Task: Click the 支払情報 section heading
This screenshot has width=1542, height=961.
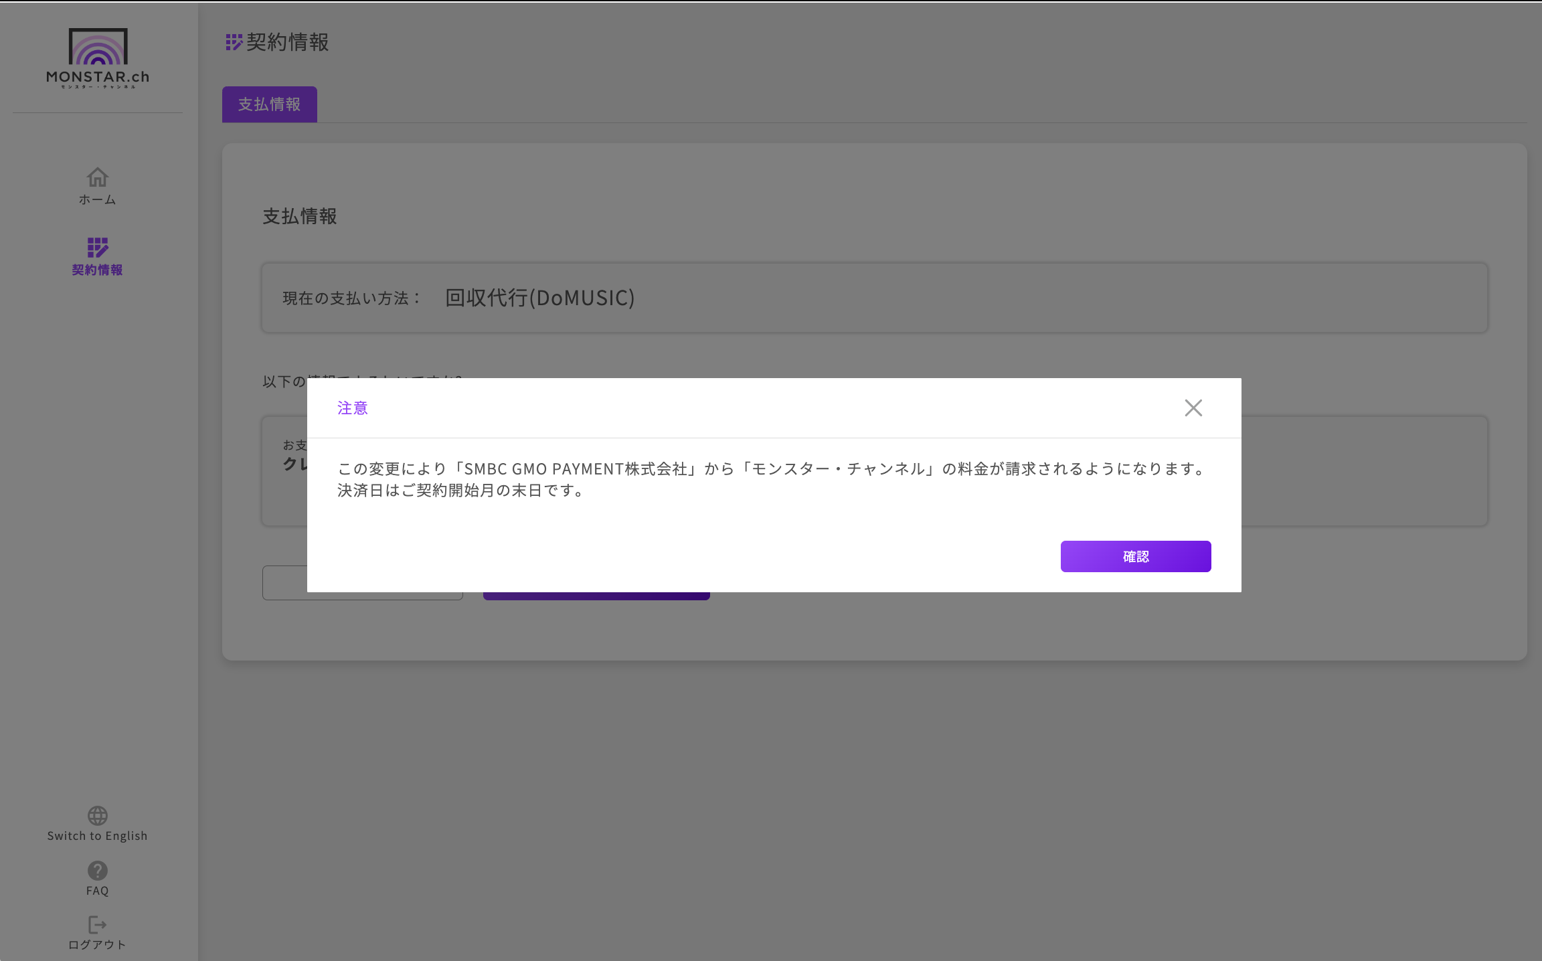Action: 300,216
